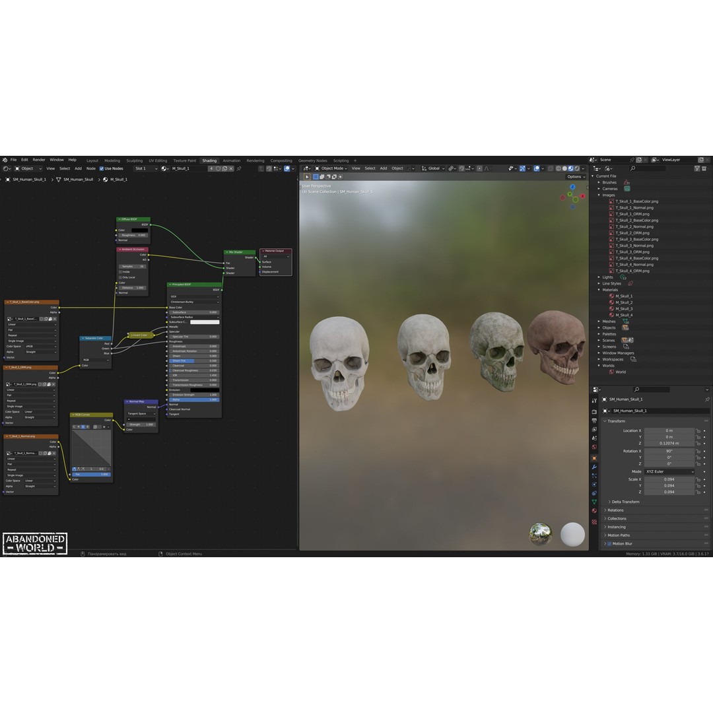Screen dimensions: 713x713
Task: Toggle lock on Scale X
Action: click(x=698, y=479)
